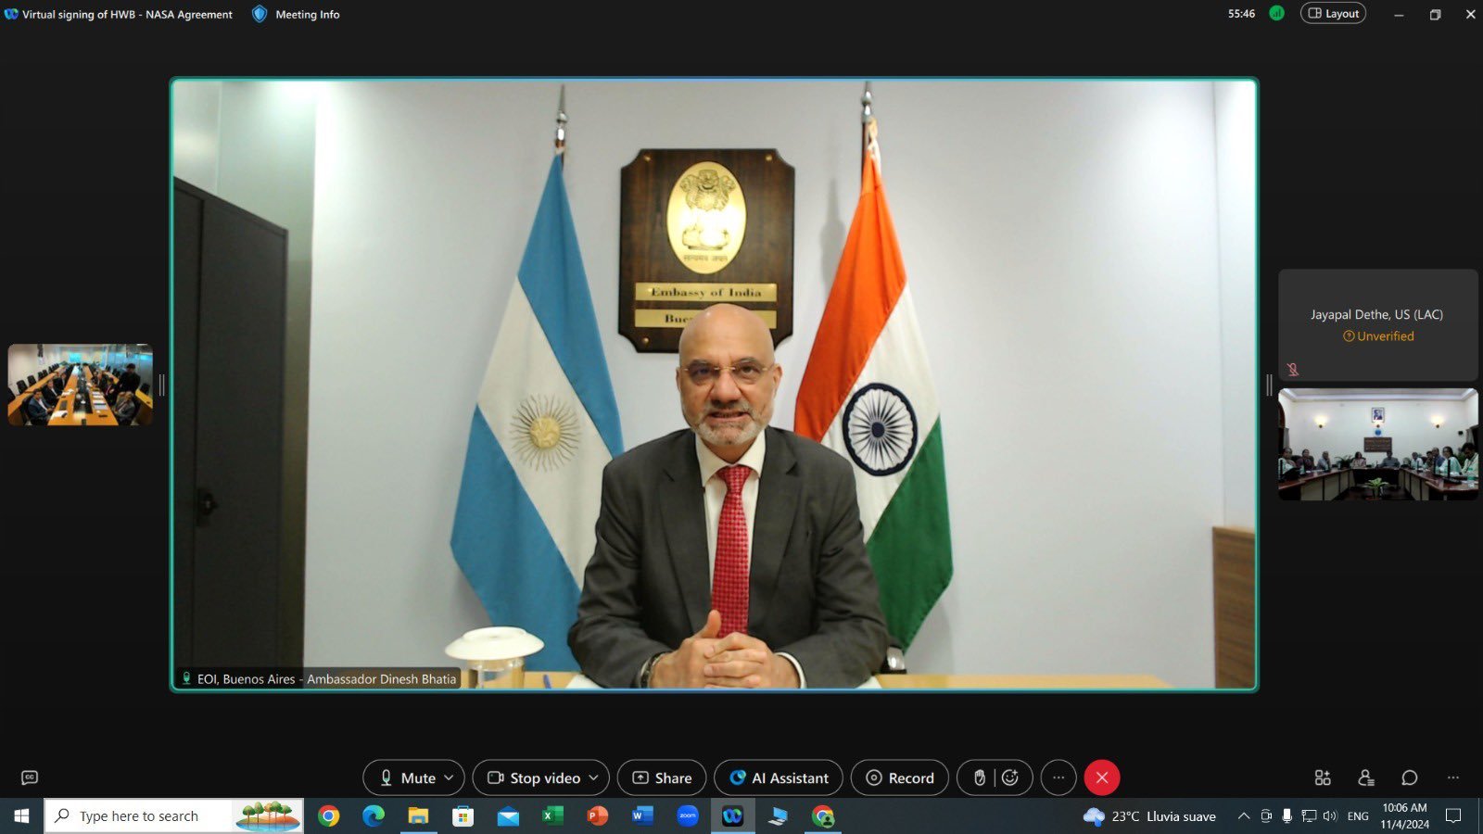Open the Chat panel
Image resolution: width=1483 pixels, height=834 pixels.
click(1409, 777)
